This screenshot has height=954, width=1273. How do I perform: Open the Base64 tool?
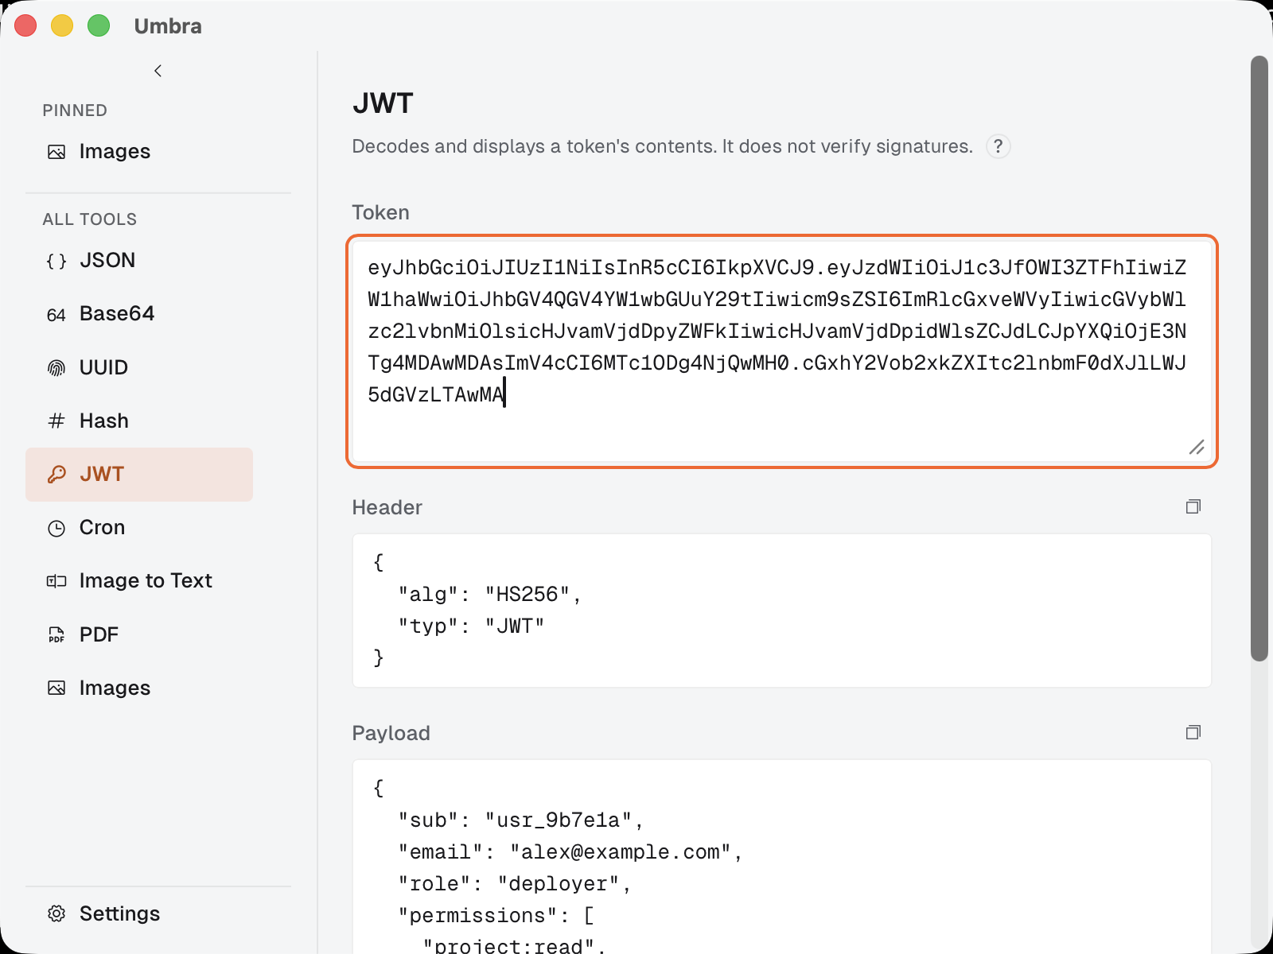[139, 314]
